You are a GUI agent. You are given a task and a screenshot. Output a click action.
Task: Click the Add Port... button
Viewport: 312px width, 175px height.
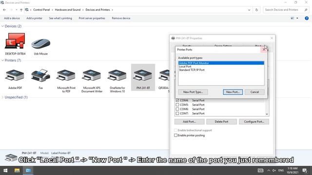pyautogui.click(x=189, y=122)
